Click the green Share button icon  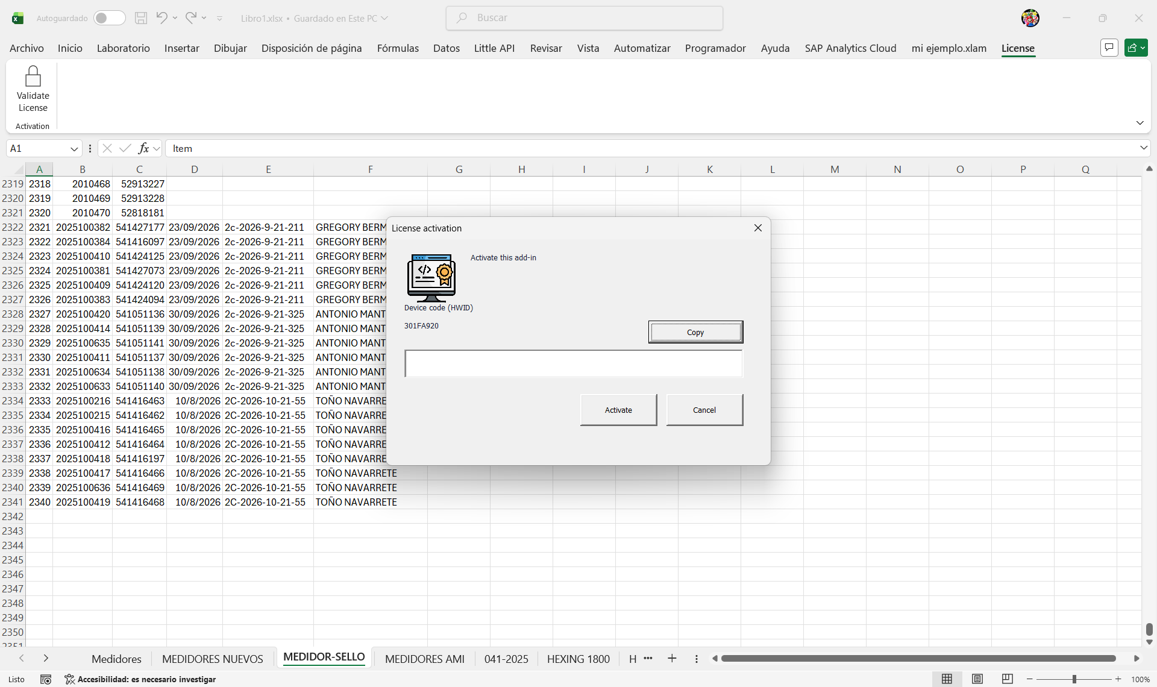[x=1136, y=48]
